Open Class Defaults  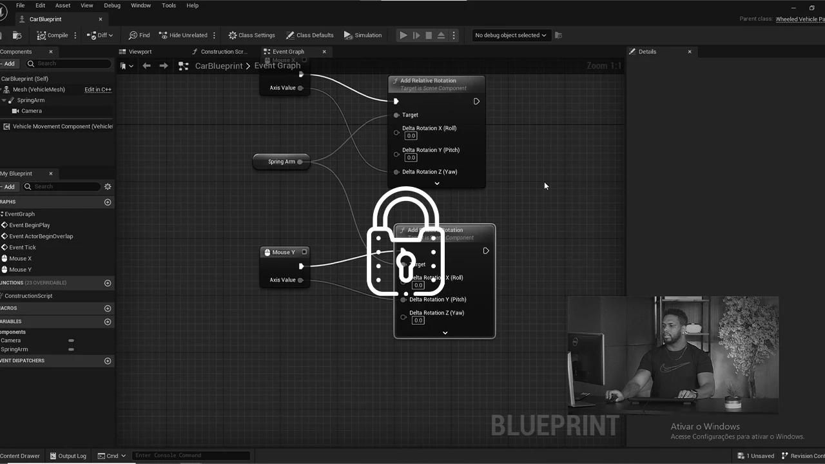(310, 35)
